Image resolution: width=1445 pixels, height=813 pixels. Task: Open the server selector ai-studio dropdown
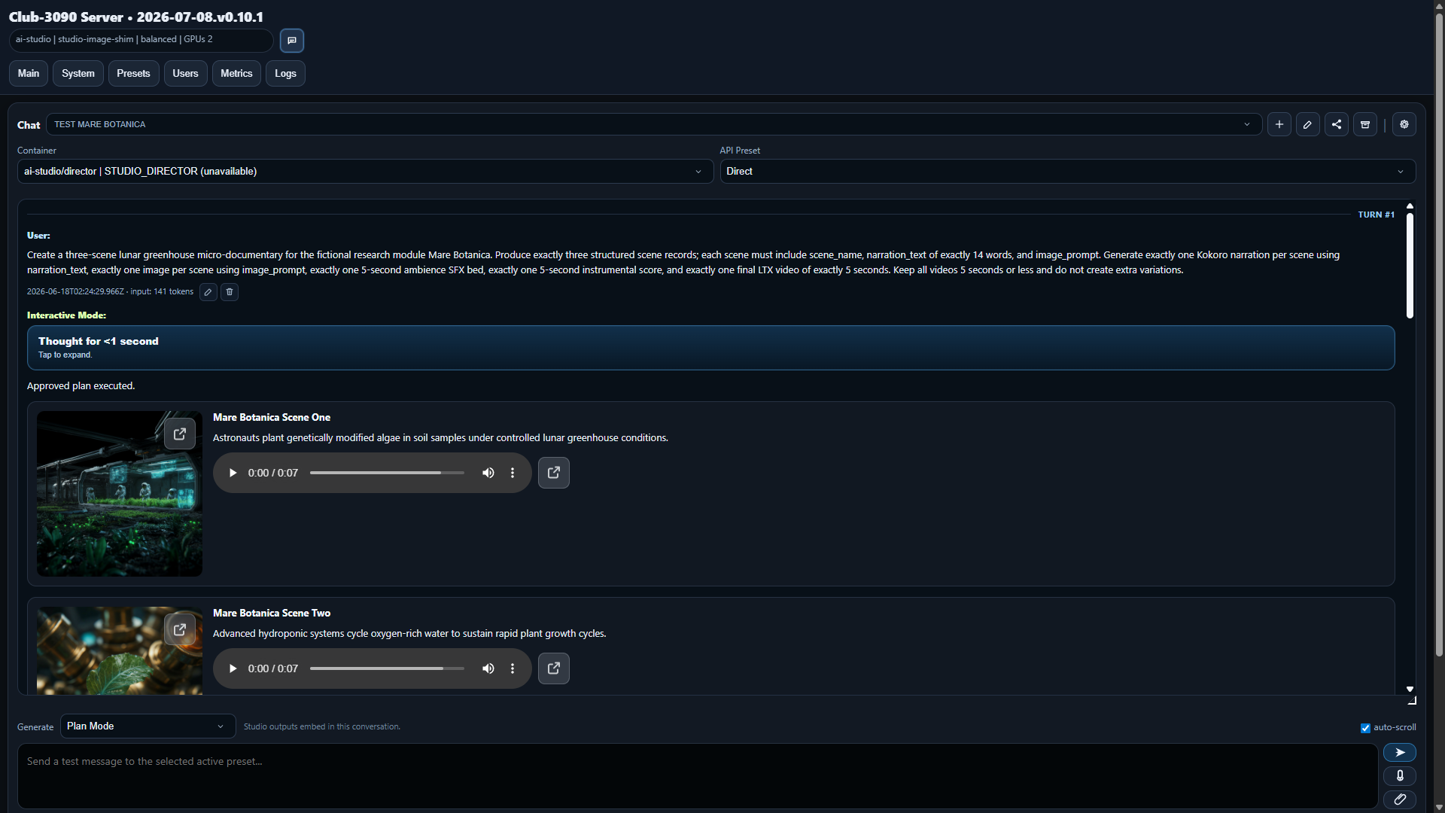coord(141,40)
